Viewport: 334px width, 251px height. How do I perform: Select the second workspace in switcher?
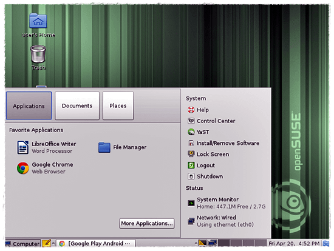tap(236, 243)
